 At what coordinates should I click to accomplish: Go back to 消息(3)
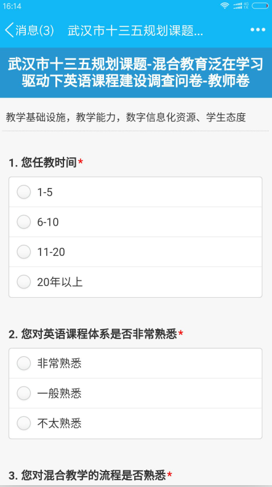pyautogui.click(x=34, y=30)
